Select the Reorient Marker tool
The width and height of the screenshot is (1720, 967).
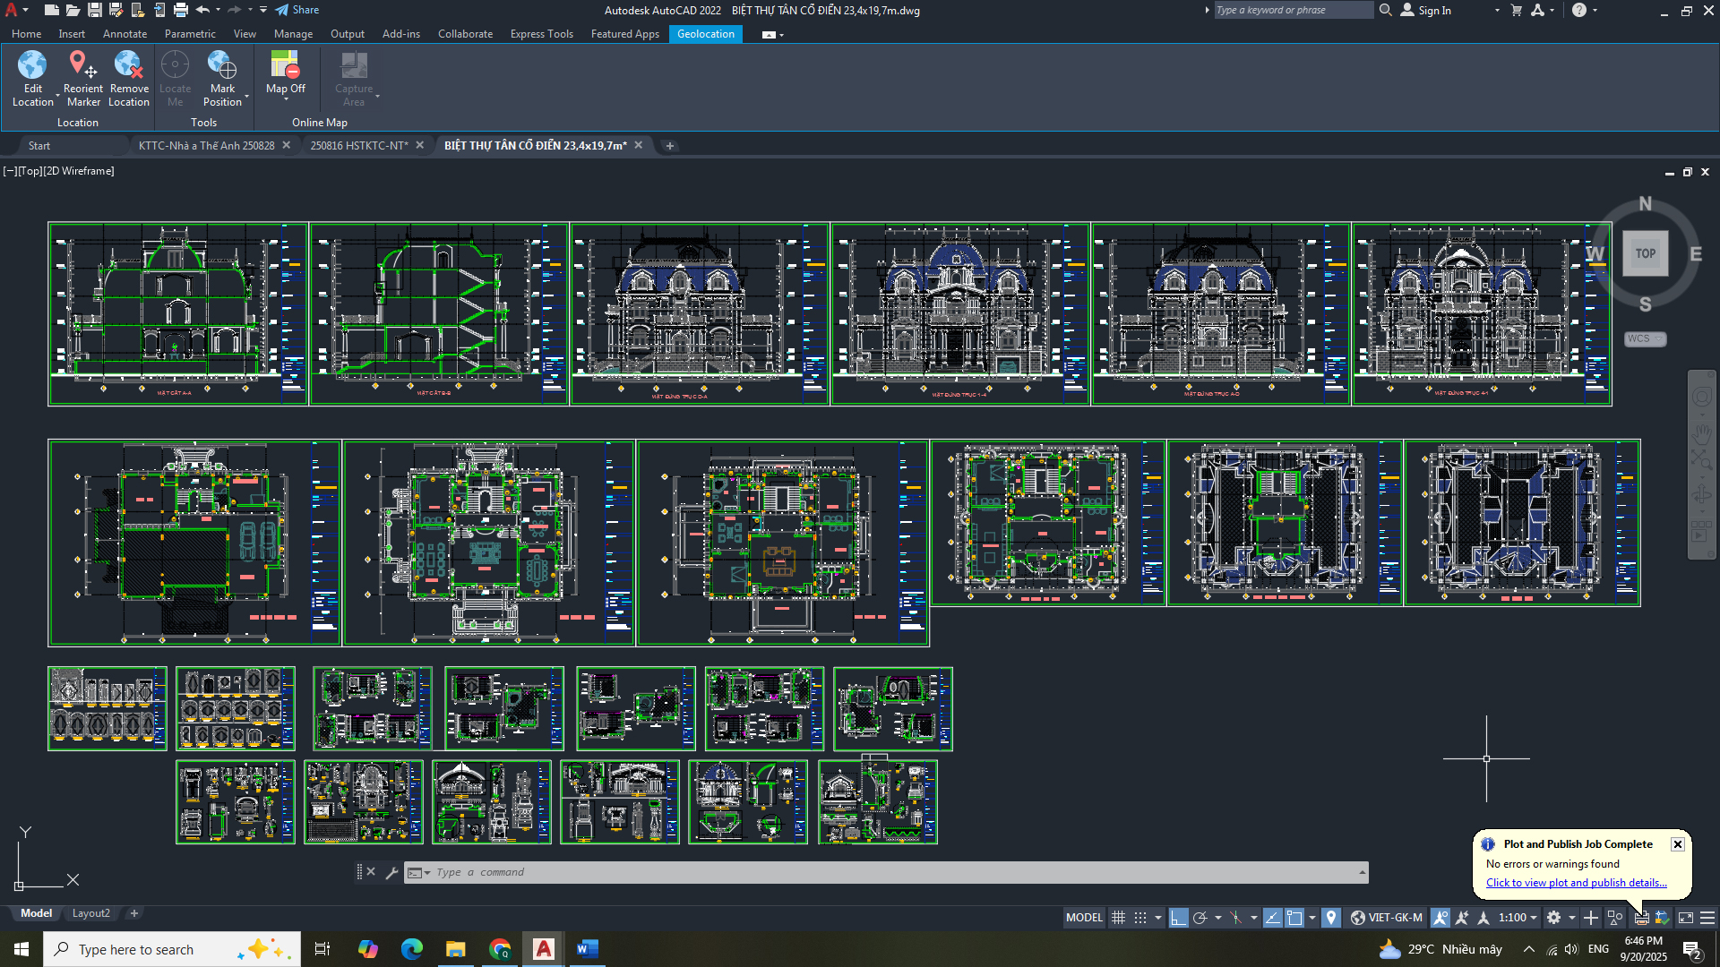tap(82, 65)
